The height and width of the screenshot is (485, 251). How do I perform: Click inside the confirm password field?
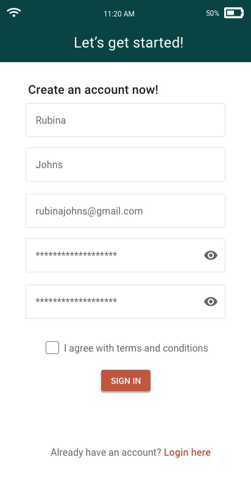coord(125,302)
